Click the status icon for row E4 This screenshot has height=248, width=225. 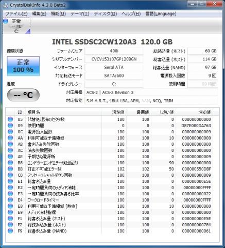tap(10, 200)
